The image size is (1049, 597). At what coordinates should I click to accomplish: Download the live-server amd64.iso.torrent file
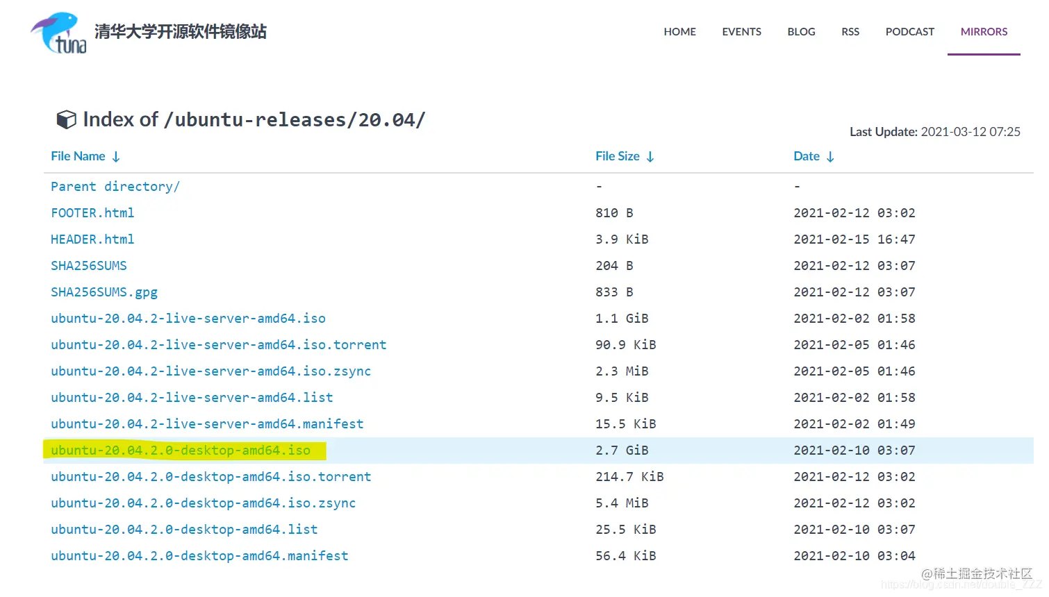pyautogui.click(x=218, y=344)
